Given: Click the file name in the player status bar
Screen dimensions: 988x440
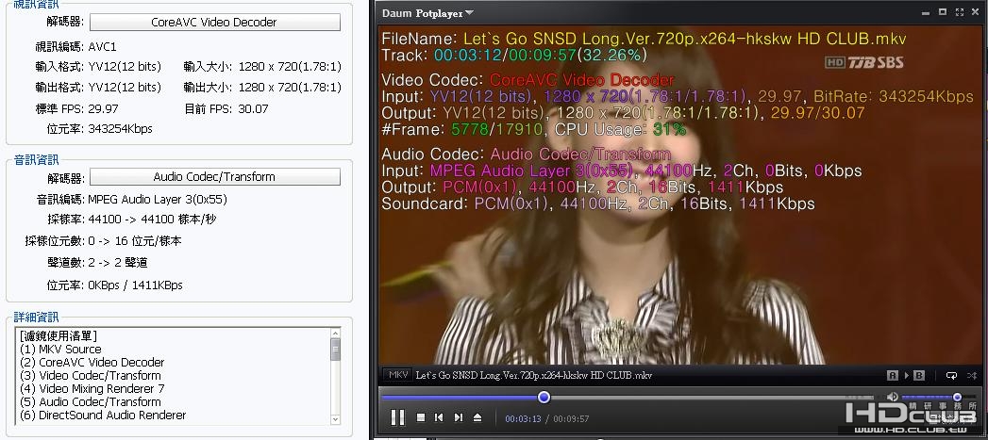Looking at the screenshot, I should 534,375.
